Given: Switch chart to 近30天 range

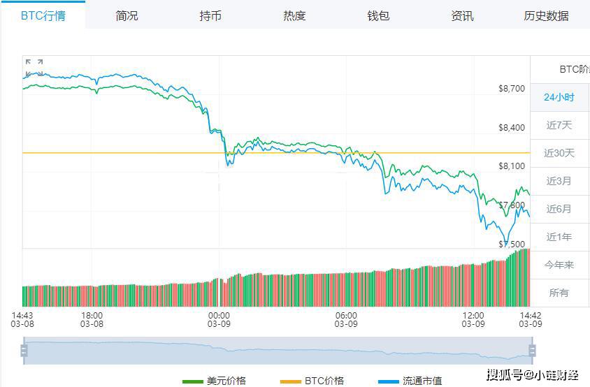Looking at the screenshot, I should tap(559, 153).
